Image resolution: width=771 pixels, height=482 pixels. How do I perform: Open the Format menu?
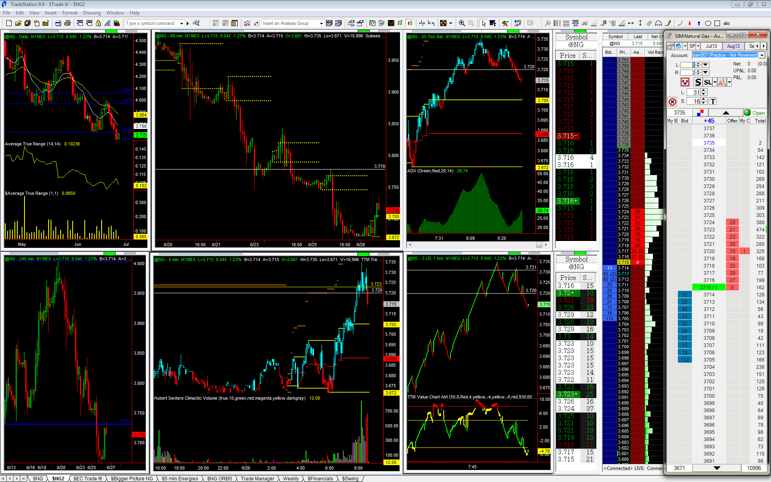[69, 13]
